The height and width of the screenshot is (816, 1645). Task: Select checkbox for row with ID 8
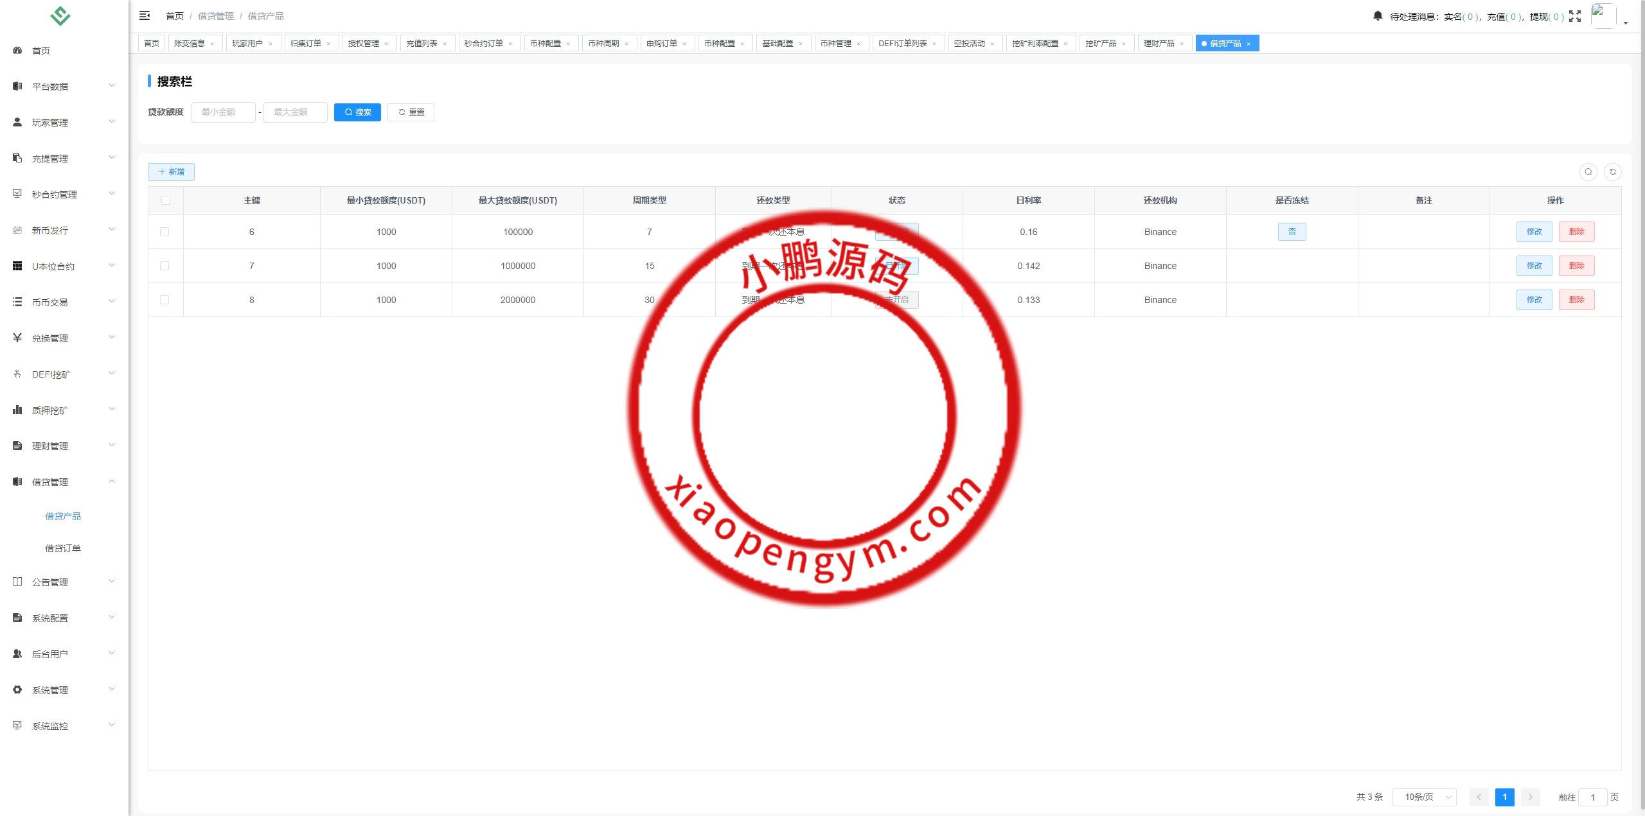[164, 300]
